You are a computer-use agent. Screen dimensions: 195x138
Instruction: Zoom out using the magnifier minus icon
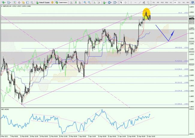(89, 2)
